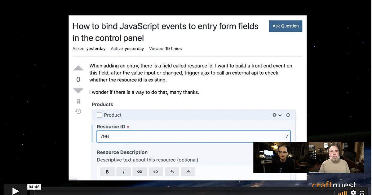The height and width of the screenshot is (195, 372).
Task: Click the Ask Question button
Action: [x=285, y=26]
